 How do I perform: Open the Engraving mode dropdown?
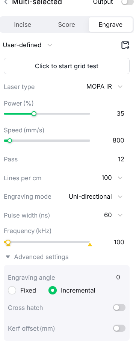(x=95, y=197)
